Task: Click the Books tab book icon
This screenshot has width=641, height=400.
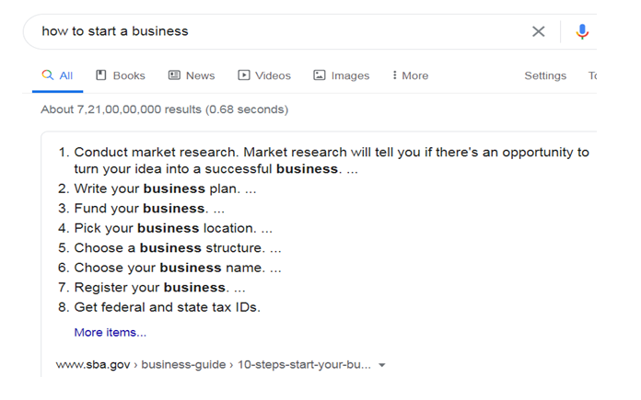Action: pos(101,75)
